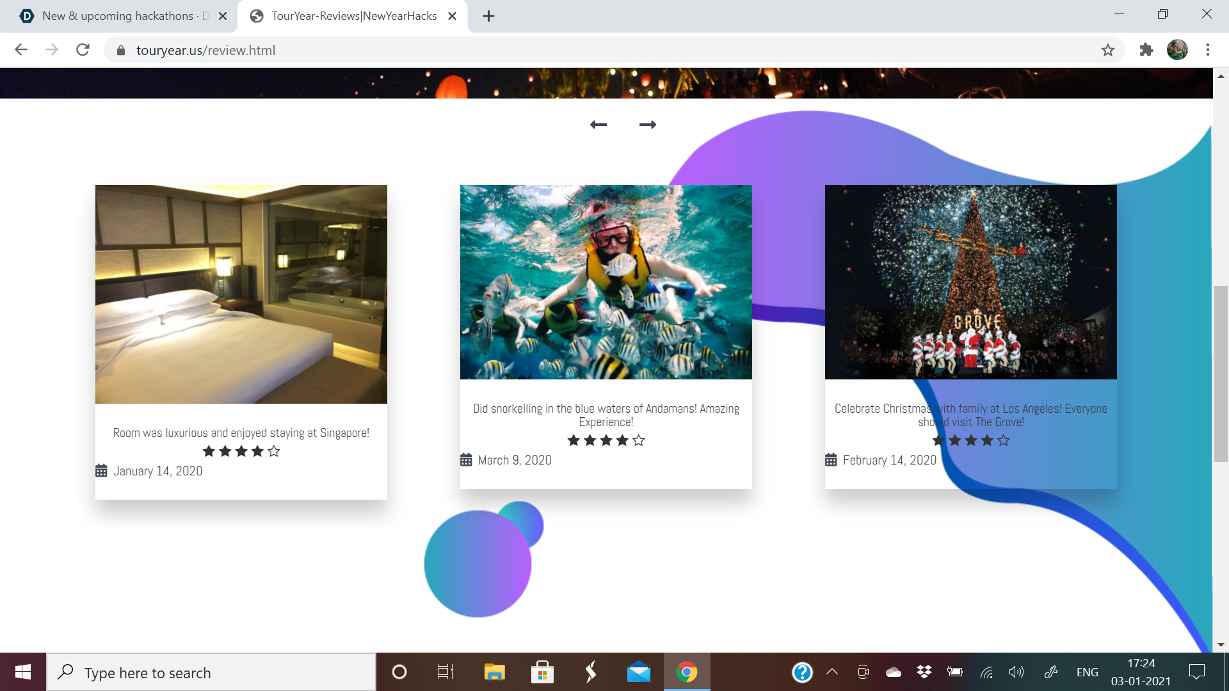This screenshot has width=1229, height=691.
Task: Click calendar icon beside January 14, 2020
Action: tap(101, 471)
